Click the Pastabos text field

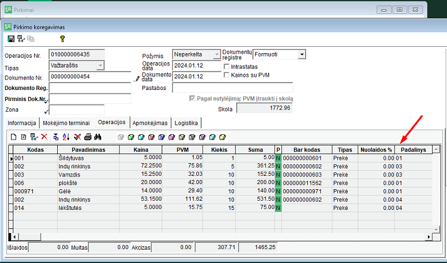pos(232,88)
